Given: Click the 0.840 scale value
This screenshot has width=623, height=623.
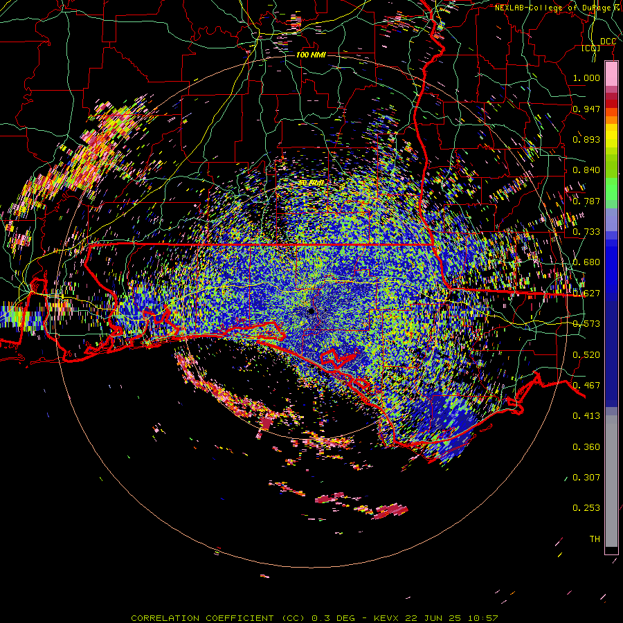Looking at the screenshot, I should (586, 170).
